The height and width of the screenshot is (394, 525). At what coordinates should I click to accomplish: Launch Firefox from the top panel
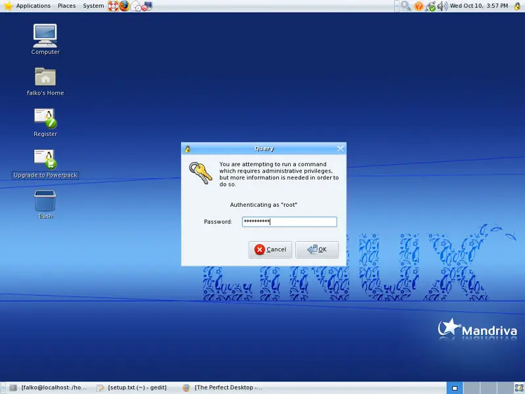[125, 6]
